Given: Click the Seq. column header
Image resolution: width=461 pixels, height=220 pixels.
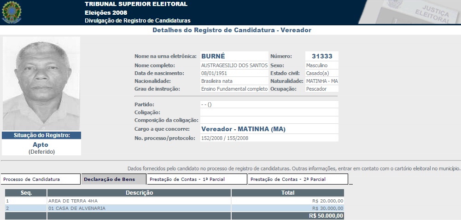Looking at the screenshot, I should [x=26, y=193].
